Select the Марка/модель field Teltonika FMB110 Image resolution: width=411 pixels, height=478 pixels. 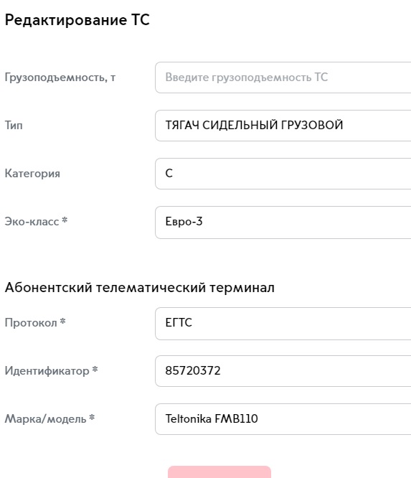283,419
